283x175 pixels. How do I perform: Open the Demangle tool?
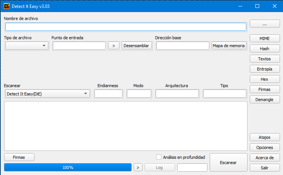pos(265,100)
